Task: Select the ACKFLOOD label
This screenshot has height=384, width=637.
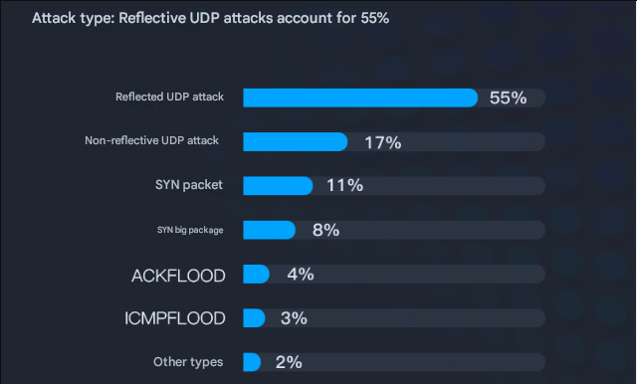Action: (178, 276)
